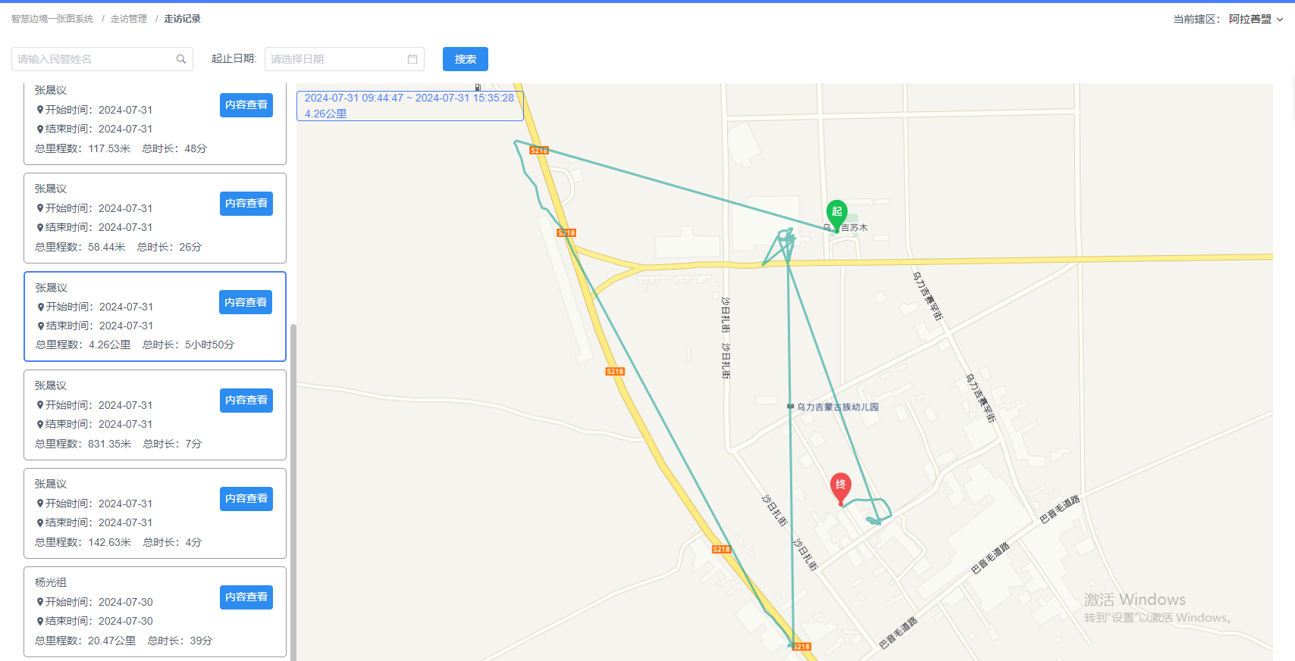The image size is (1295, 661).
Task: Click the green start marker on map
Action: 836,214
